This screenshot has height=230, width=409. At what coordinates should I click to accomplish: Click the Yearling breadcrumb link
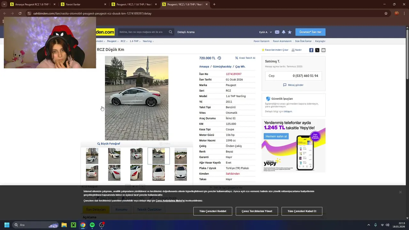(147, 41)
